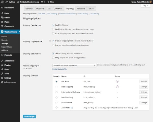Image resolution: width=153 pixels, height=122 pixels.
Task: Switch to the Accounts tab
Action: point(81,9)
